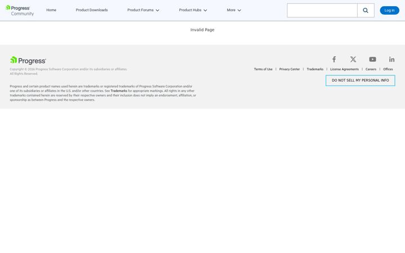Focus the search input field
Viewport: 405px width, 253px height.
click(x=322, y=10)
